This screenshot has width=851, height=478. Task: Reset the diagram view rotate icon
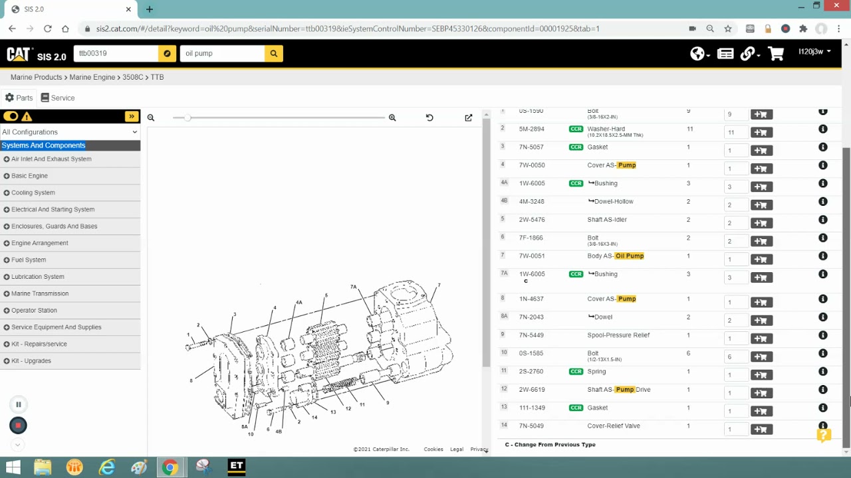coord(429,118)
